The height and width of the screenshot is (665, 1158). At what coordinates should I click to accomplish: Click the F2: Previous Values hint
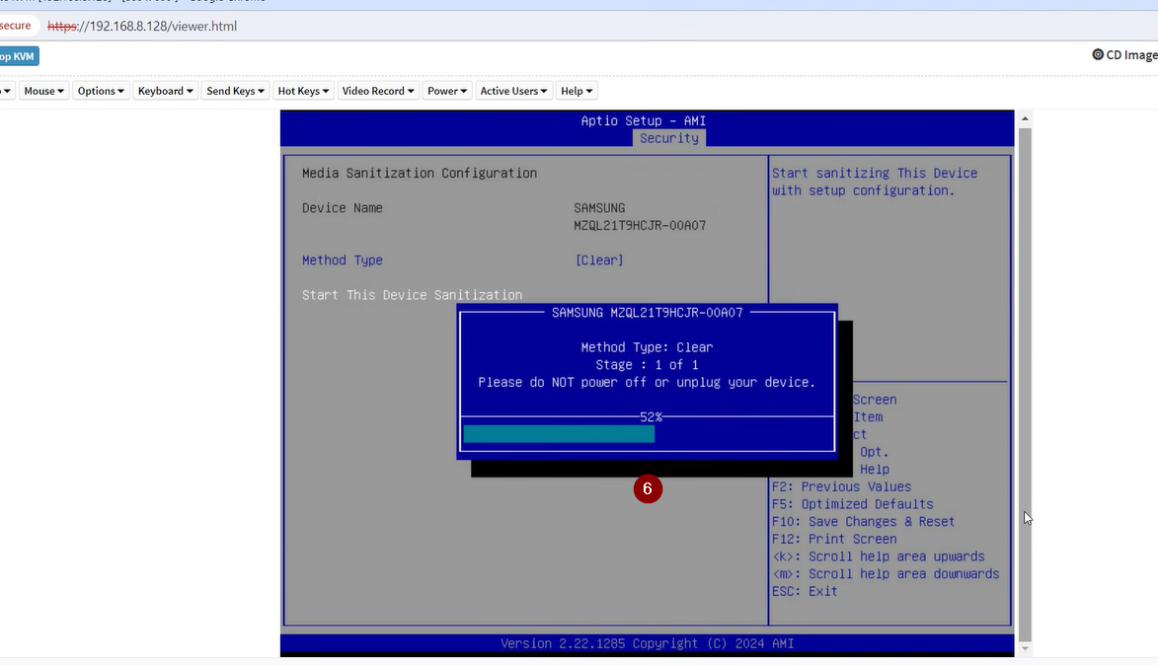[841, 486]
